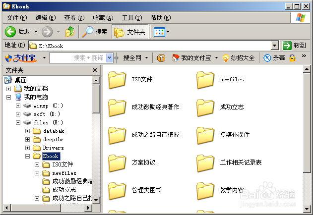
Task: Select 桌面 in the folder tree
Action: point(20,80)
